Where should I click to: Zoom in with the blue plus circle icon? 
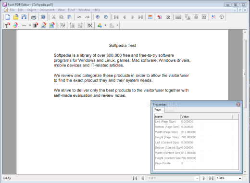[98, 17]
